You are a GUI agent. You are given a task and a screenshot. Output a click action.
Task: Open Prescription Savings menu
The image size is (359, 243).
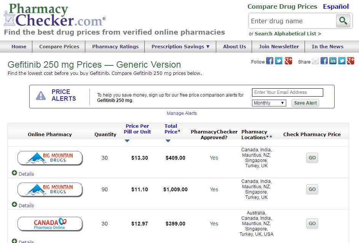pyautogui.click(x=180, y=47)
